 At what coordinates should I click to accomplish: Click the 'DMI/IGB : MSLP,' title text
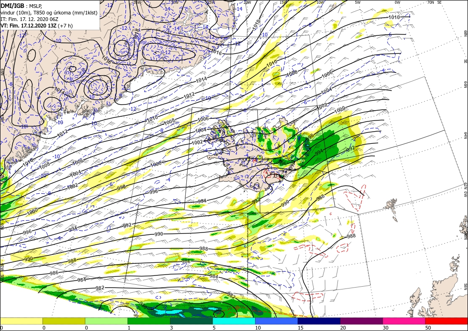(x=21, y=6)
